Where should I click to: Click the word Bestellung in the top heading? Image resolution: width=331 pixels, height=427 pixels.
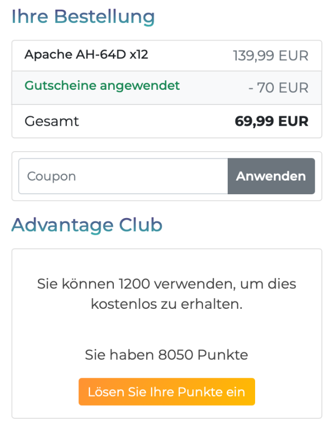coord(104,17)
